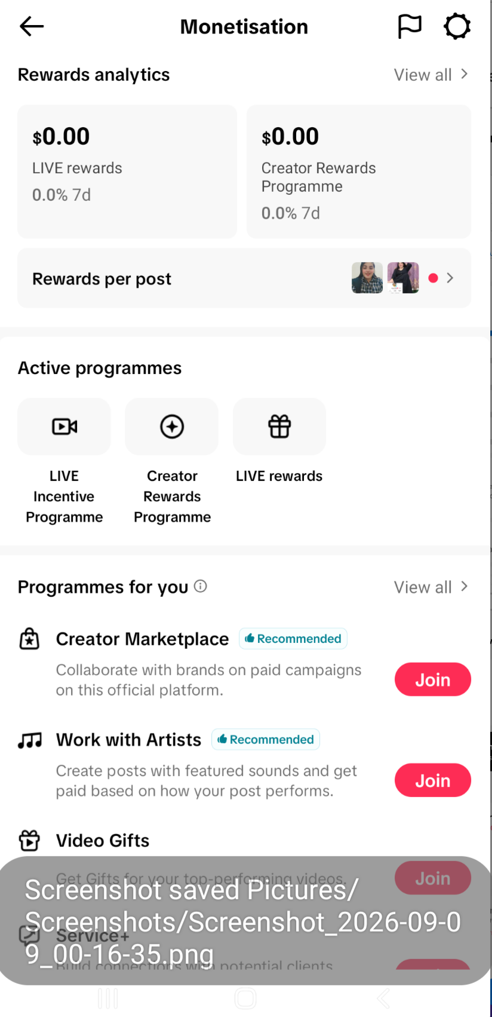Open the flag report icon in header
Viewport: 492px width, 1017px height.
coord(410,26)
